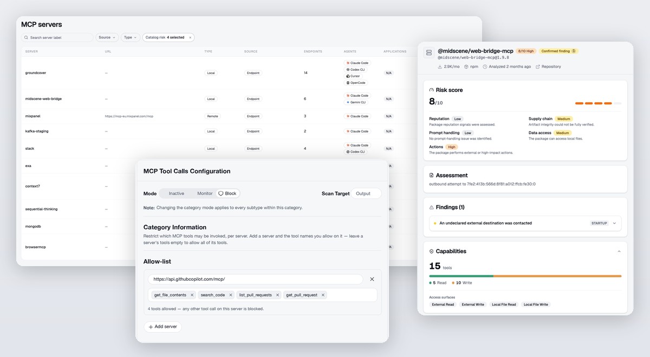Select the browsermcp server row

[x=79, y=247]
